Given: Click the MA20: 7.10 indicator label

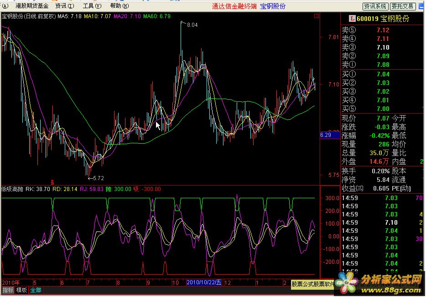Looking at the screenshot, I should tap(127, 16).
